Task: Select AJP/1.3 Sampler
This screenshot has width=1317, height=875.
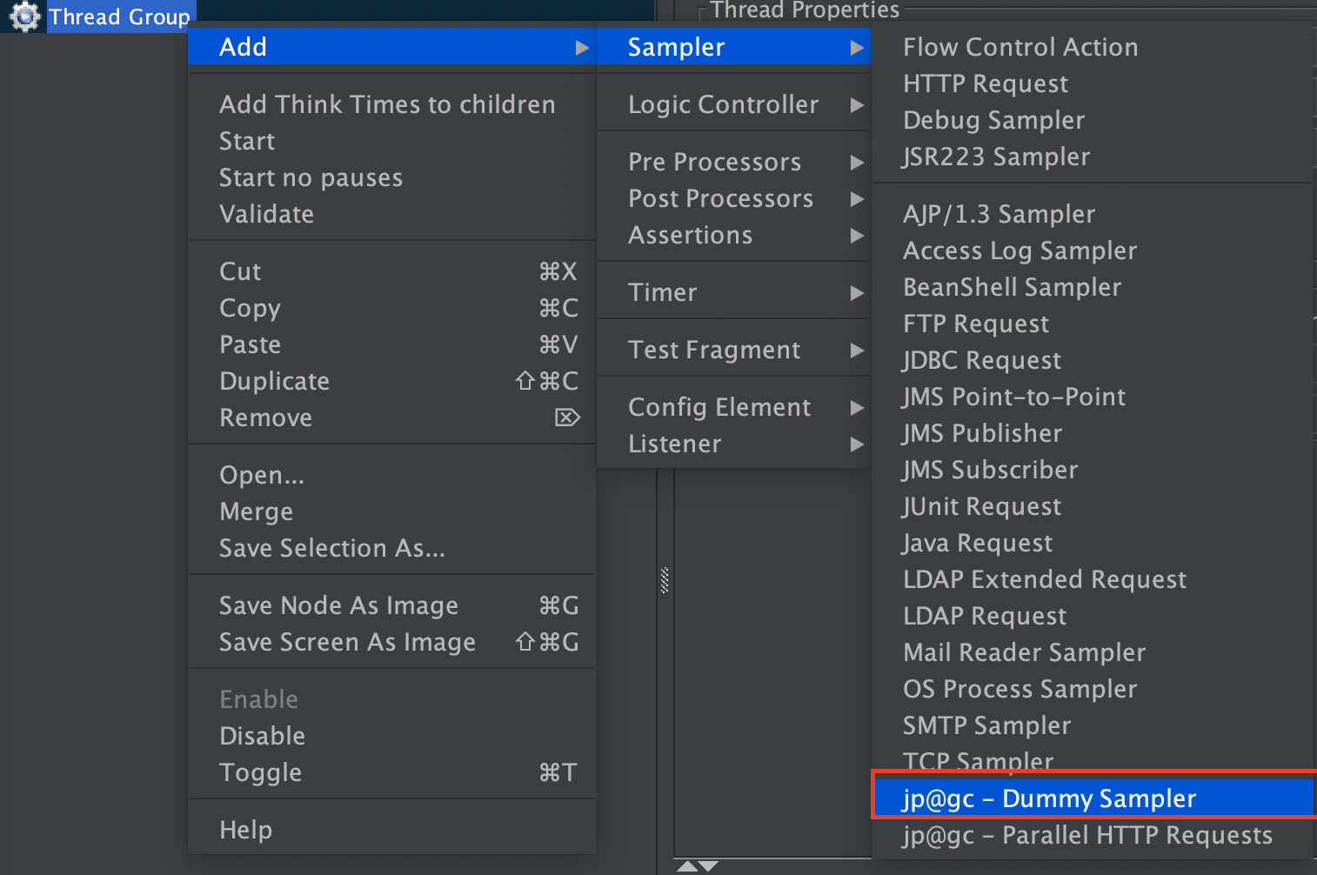Action: click(1094, 214)
